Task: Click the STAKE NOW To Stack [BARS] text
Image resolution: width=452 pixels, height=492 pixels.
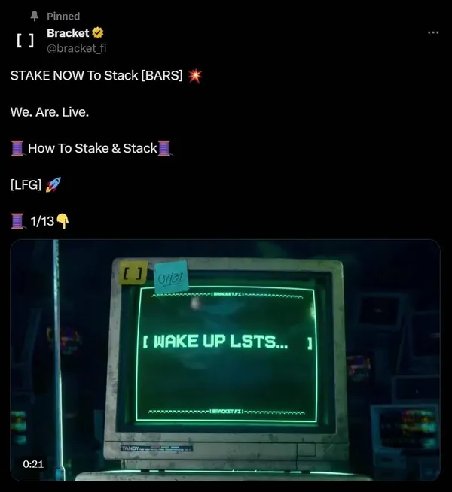Action: (x=96, y=76)
